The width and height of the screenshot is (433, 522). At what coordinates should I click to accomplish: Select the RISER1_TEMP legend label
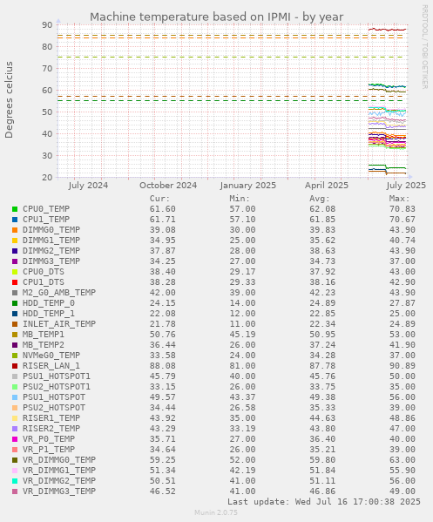pos(51,418)
